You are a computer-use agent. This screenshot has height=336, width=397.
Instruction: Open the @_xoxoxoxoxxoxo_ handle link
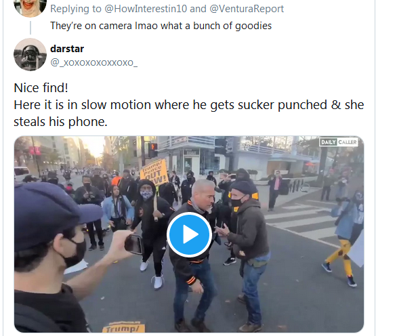(94, 62)
